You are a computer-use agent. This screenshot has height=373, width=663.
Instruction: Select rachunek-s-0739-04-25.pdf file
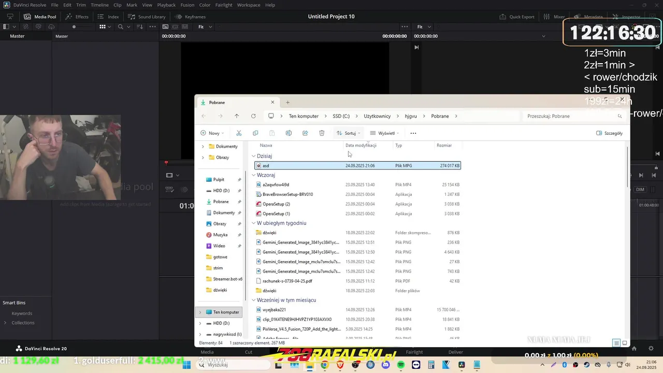(x=357, y=281)
